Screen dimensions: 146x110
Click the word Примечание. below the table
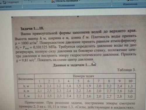tap(34, 103)
